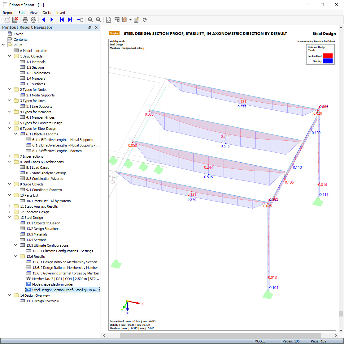The height and width of the screenshot is (344, 344).
Task: Click the horizontal scrollbar thumb
Action: (x=220, y=335)
